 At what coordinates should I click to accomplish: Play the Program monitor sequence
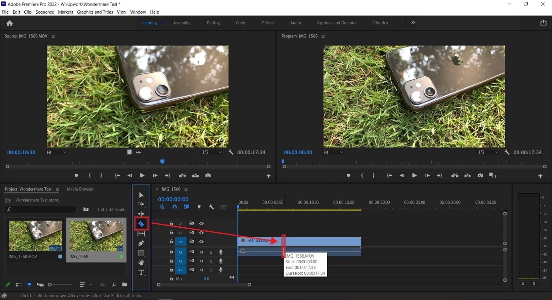point(414,175)
